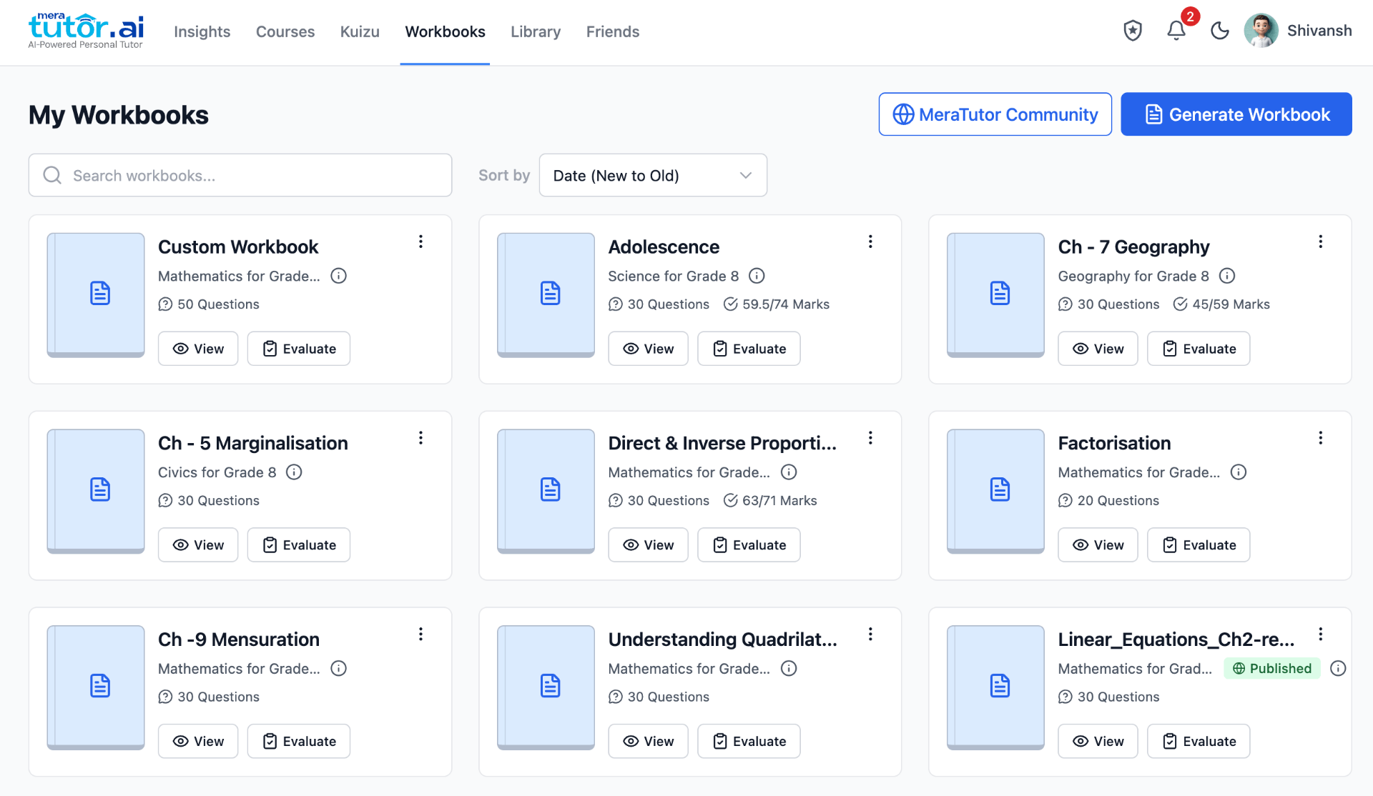
Task: Expand options menu on Linear_Equations_Ch2 workbook
Action: click(1321, 634)
